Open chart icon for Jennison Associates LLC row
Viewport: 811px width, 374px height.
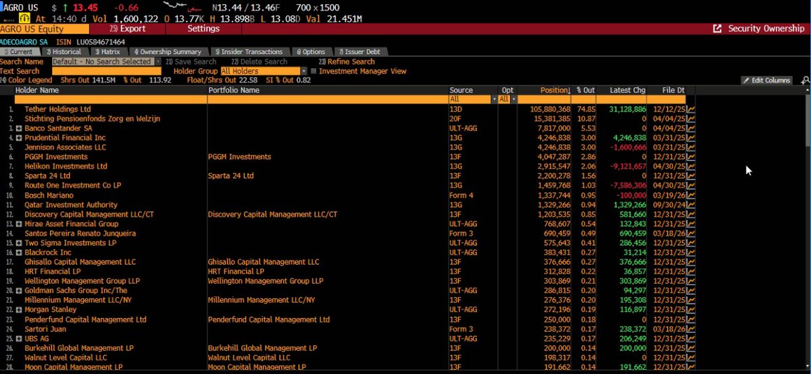pyautogui.click(x=691, y=147)
